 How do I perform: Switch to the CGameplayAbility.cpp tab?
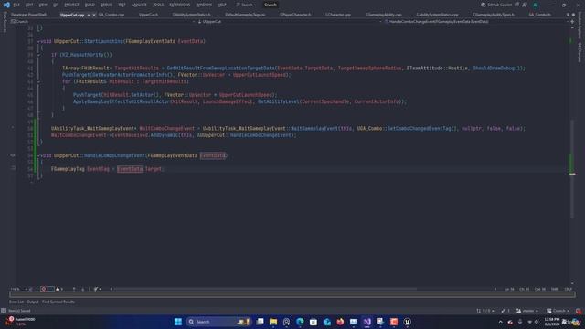click(x=384, y=15)
